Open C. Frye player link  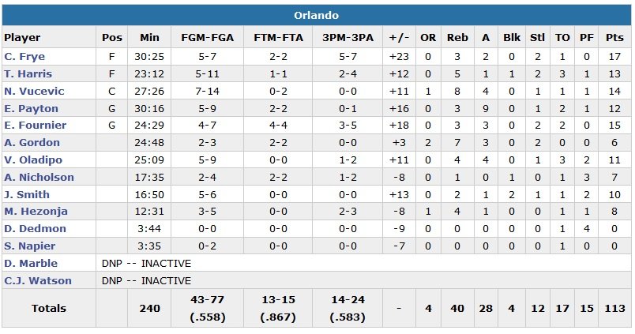click(23, 56)
